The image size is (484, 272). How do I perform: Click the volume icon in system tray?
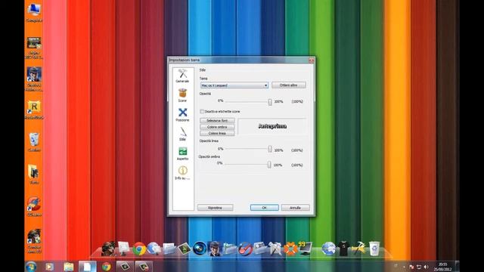(427, 267)
